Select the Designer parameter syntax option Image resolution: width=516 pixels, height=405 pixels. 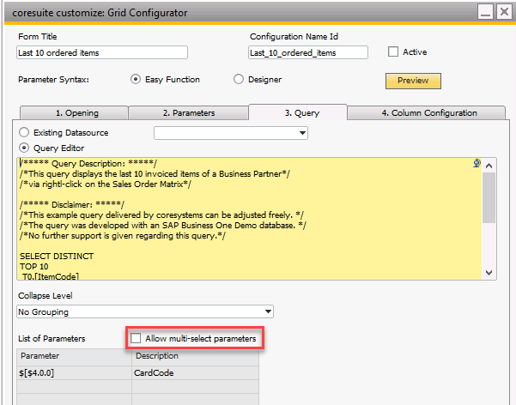pos(239,79)
